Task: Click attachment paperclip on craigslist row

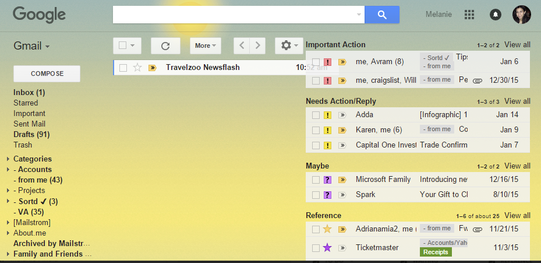Action: point(477,80)
